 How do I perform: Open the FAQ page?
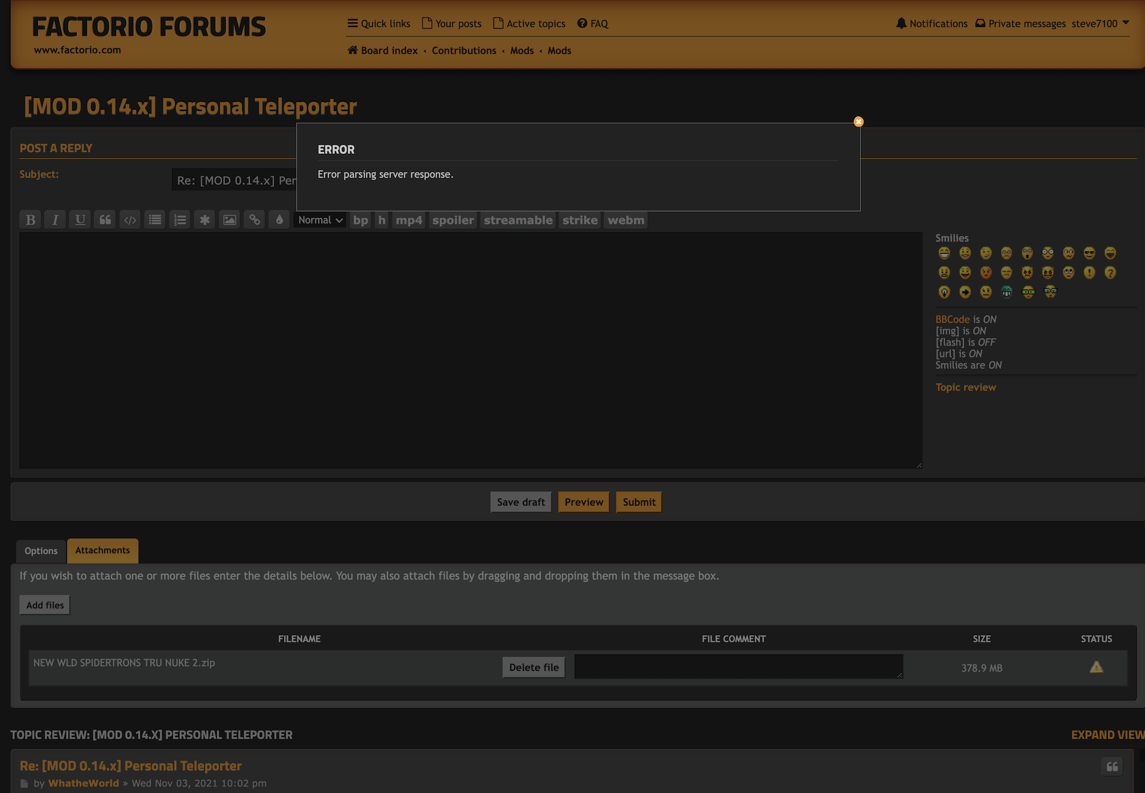[x=593, y=23]
